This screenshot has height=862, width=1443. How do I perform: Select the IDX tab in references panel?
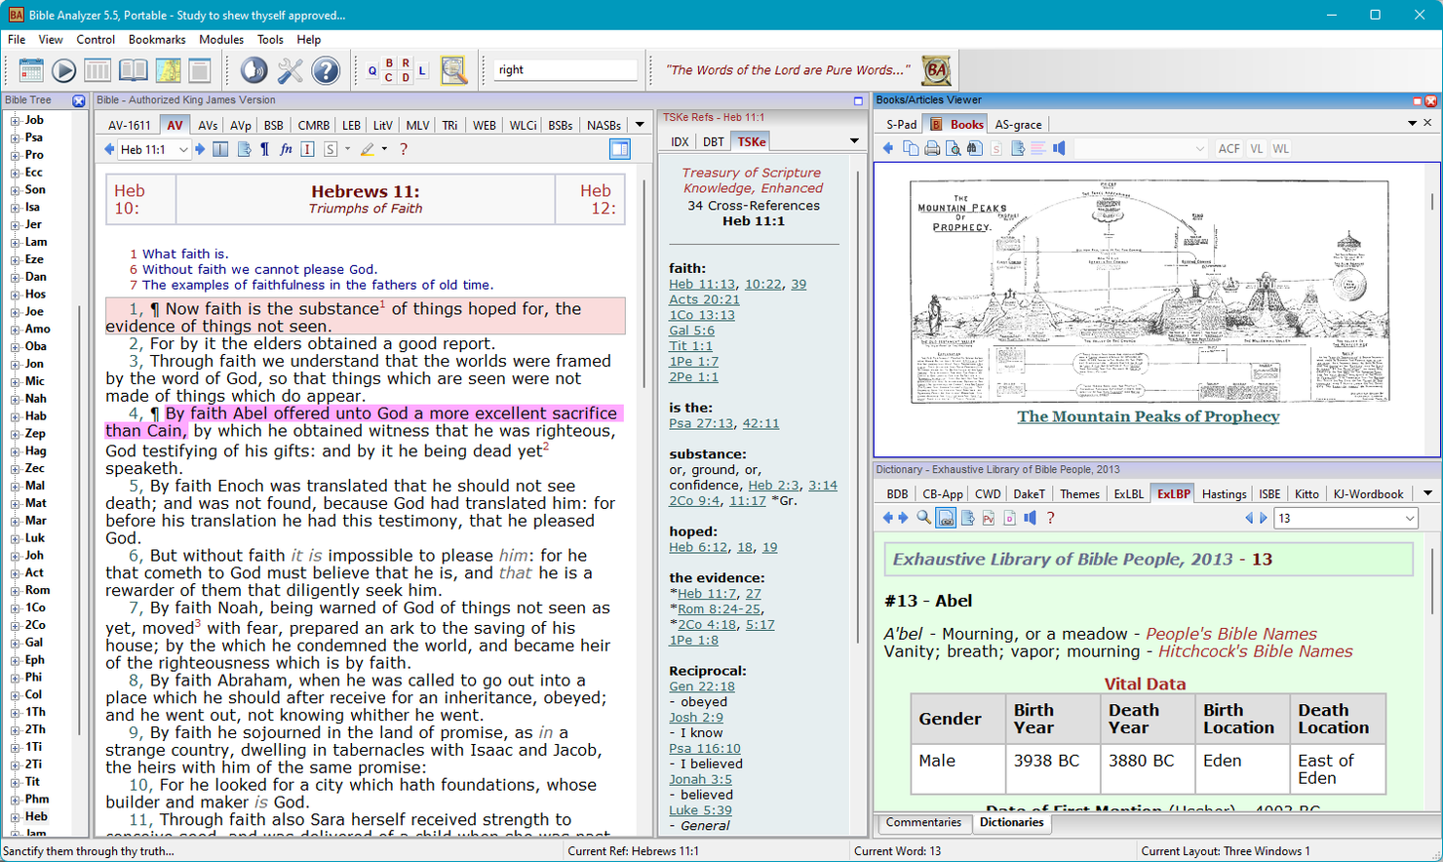tap(680, 141)
